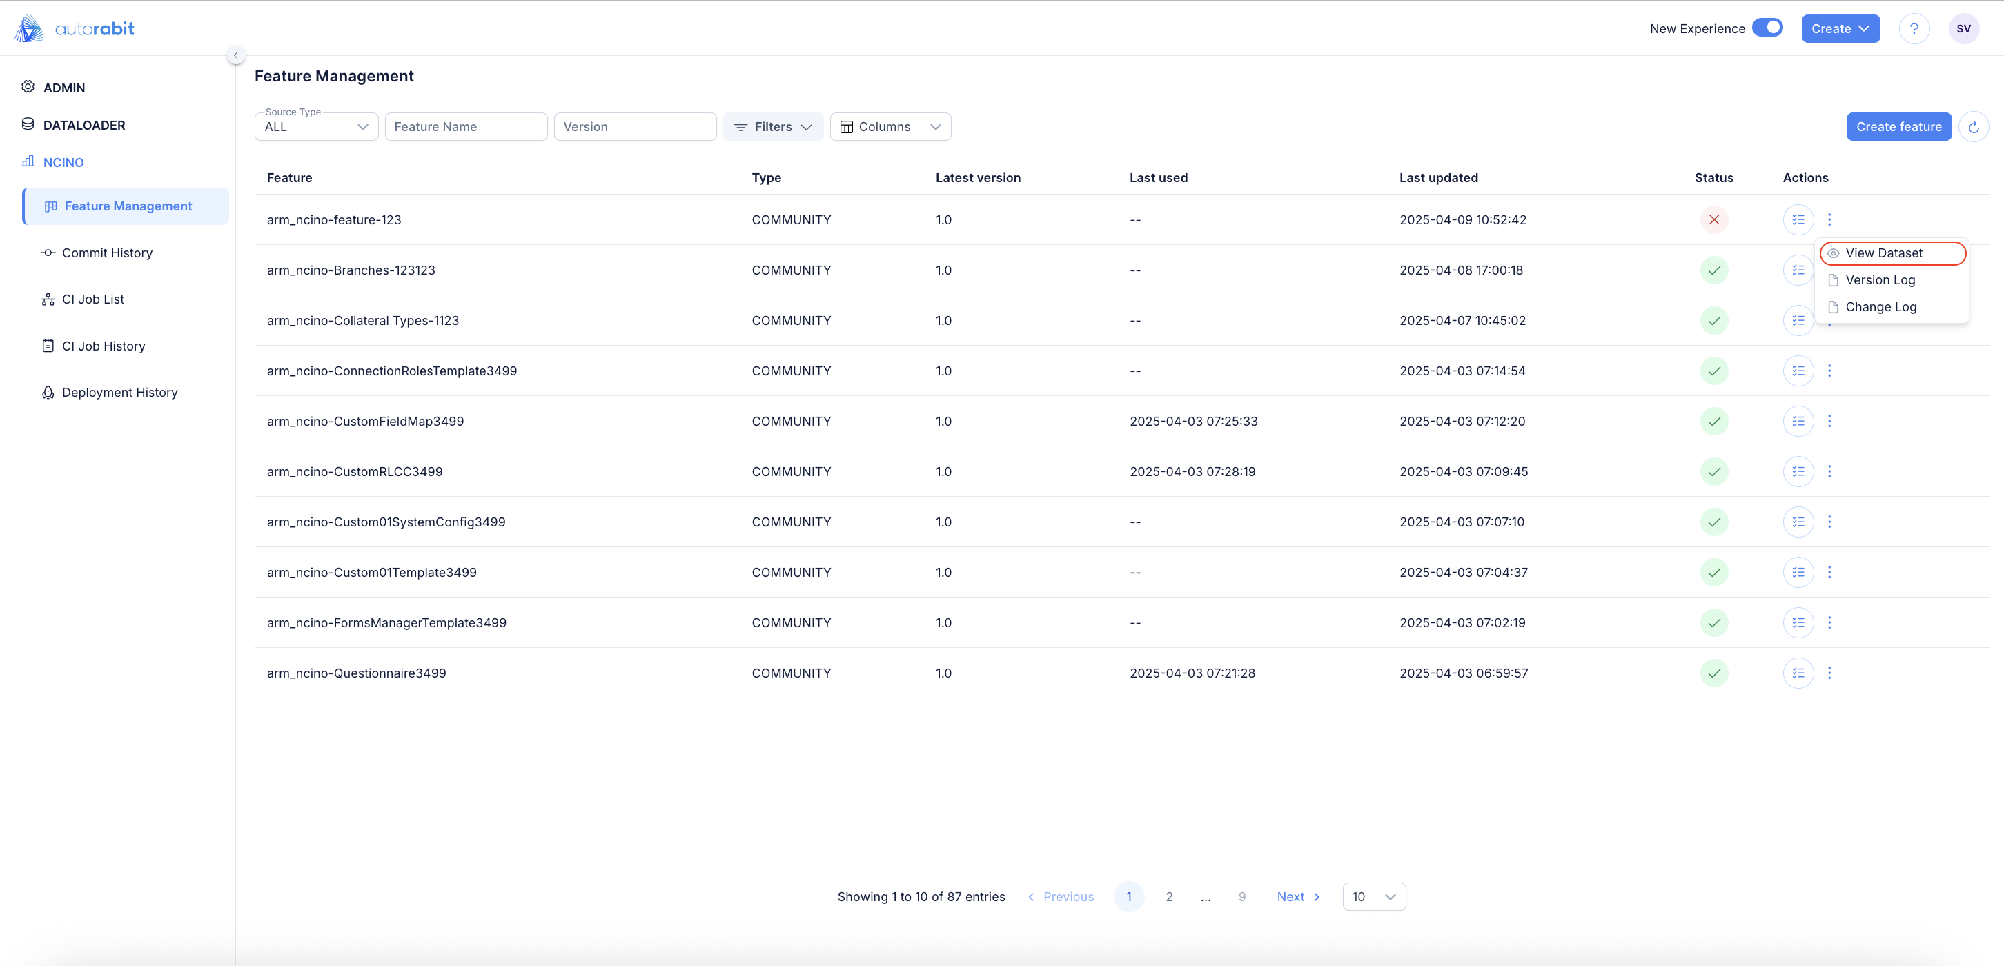This screenshot has height=966, width=2004.
Task: Click the Create feature button
Action: point(1898,127)
